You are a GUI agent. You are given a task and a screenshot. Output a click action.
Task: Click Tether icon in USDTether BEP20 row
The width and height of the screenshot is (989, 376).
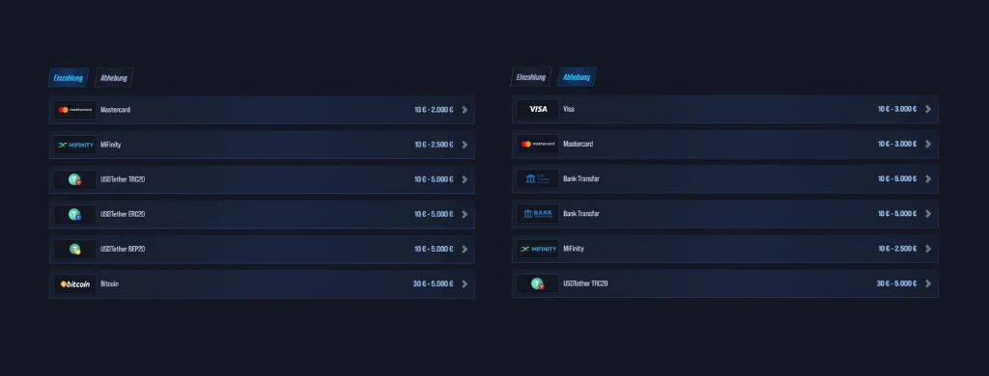75,250
